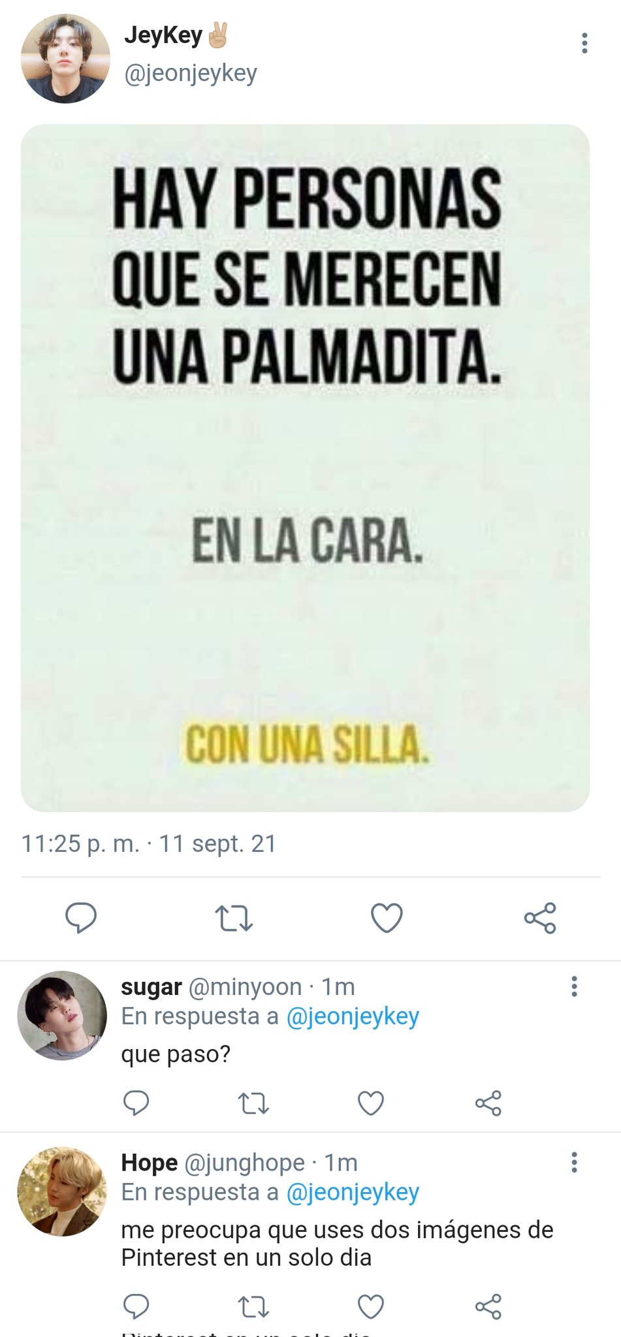Reply to Hope's comment

136,1306
